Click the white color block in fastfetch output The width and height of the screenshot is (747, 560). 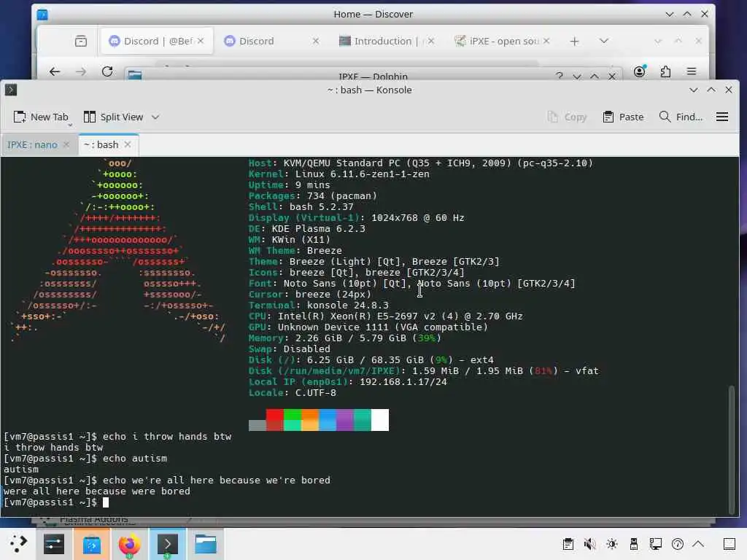click(379, 420)
